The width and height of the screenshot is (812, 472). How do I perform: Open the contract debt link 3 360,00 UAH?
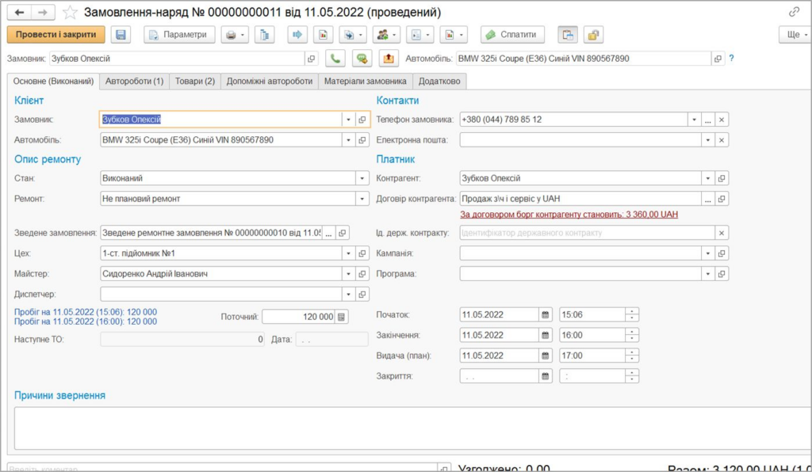coord(569,215)
